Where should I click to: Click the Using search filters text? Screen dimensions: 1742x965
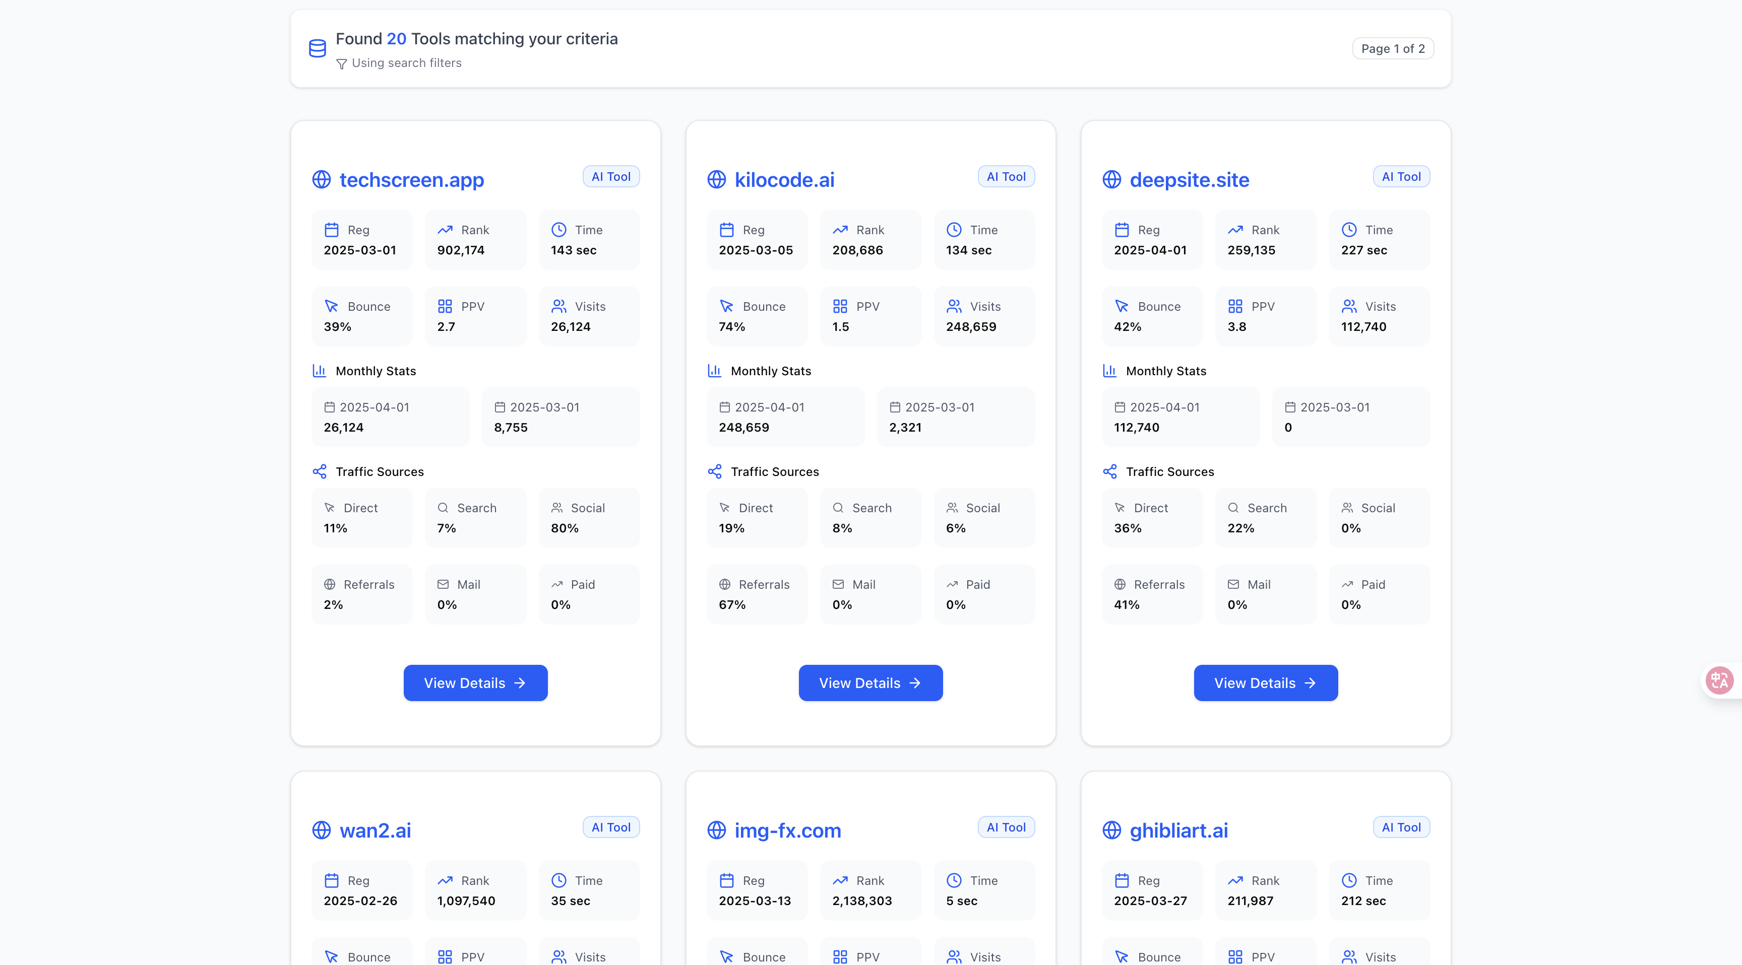click(406, 63)
